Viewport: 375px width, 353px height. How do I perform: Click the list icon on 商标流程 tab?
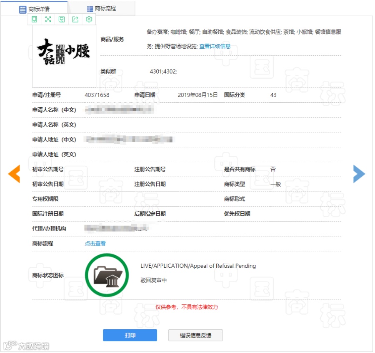point(90,9)
